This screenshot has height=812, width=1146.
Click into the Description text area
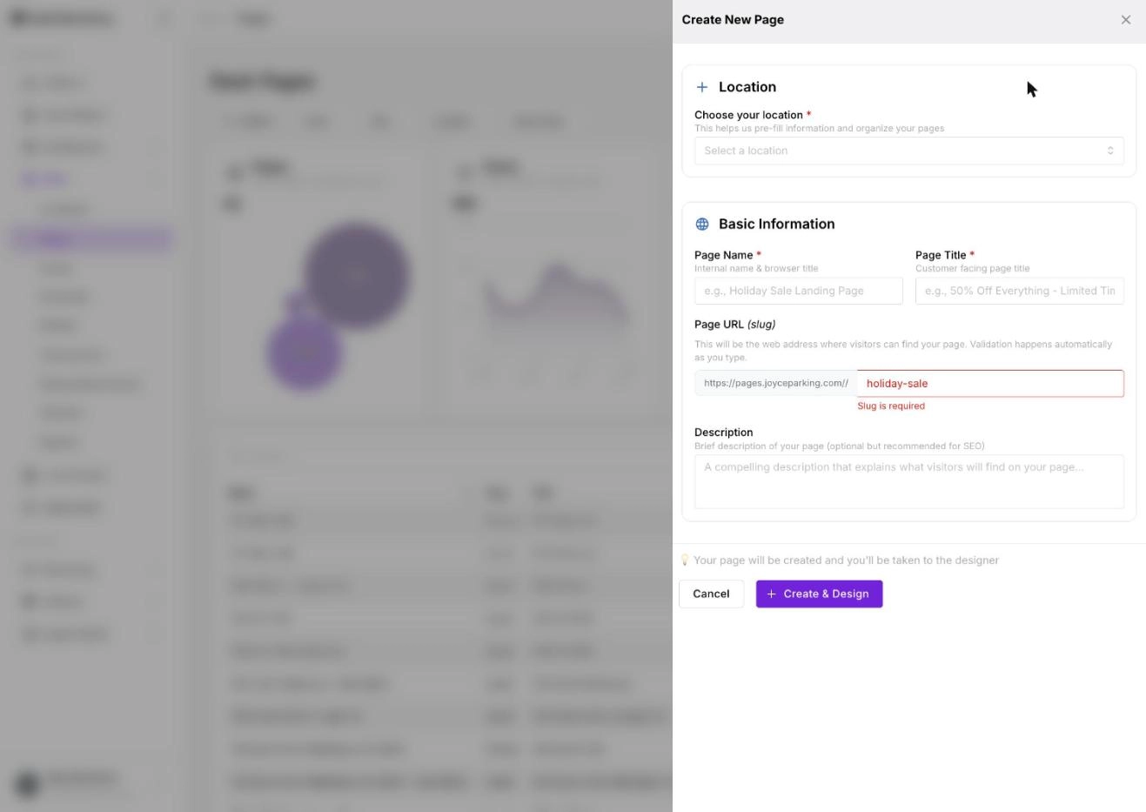pyautogui.click(x=908, y=481)
